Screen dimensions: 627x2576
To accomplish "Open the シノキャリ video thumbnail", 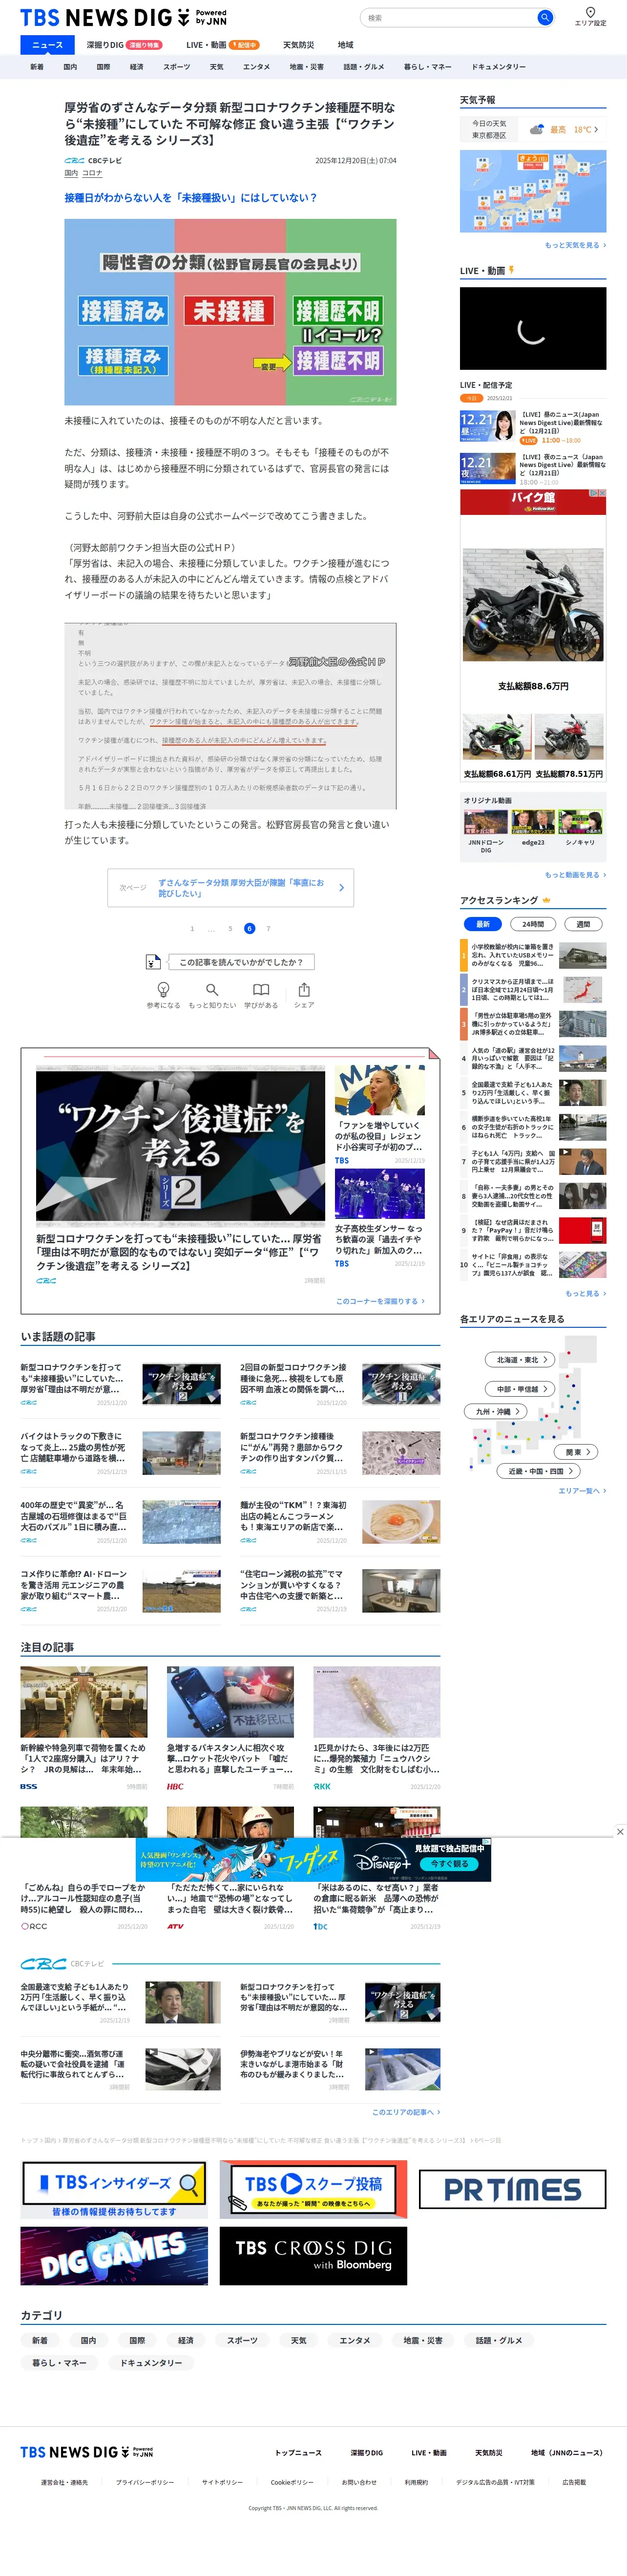I will [x=580, y=822].
